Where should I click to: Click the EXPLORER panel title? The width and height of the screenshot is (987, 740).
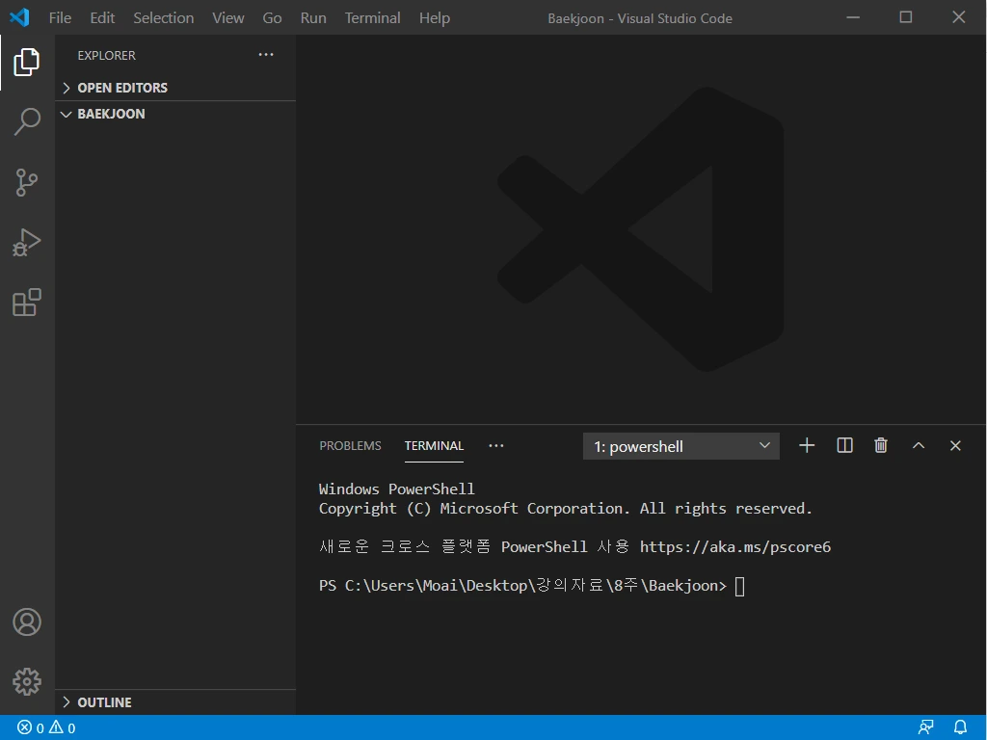(x=106, y=55)
